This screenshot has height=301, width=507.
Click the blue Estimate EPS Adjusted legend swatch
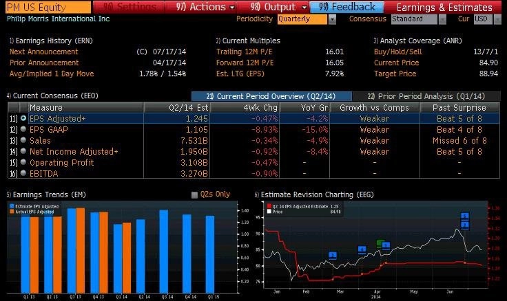[x=12, y=206]
